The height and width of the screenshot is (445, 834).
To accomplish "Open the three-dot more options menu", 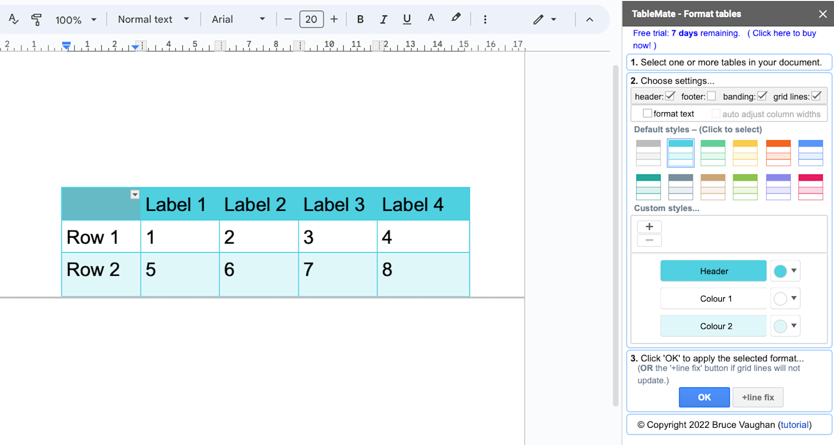I will tap(485, 20).
